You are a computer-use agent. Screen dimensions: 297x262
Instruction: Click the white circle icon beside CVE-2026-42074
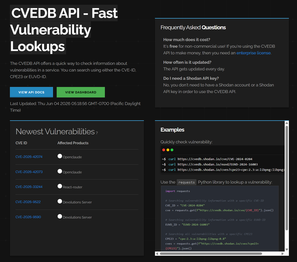[x=60, y=156]
